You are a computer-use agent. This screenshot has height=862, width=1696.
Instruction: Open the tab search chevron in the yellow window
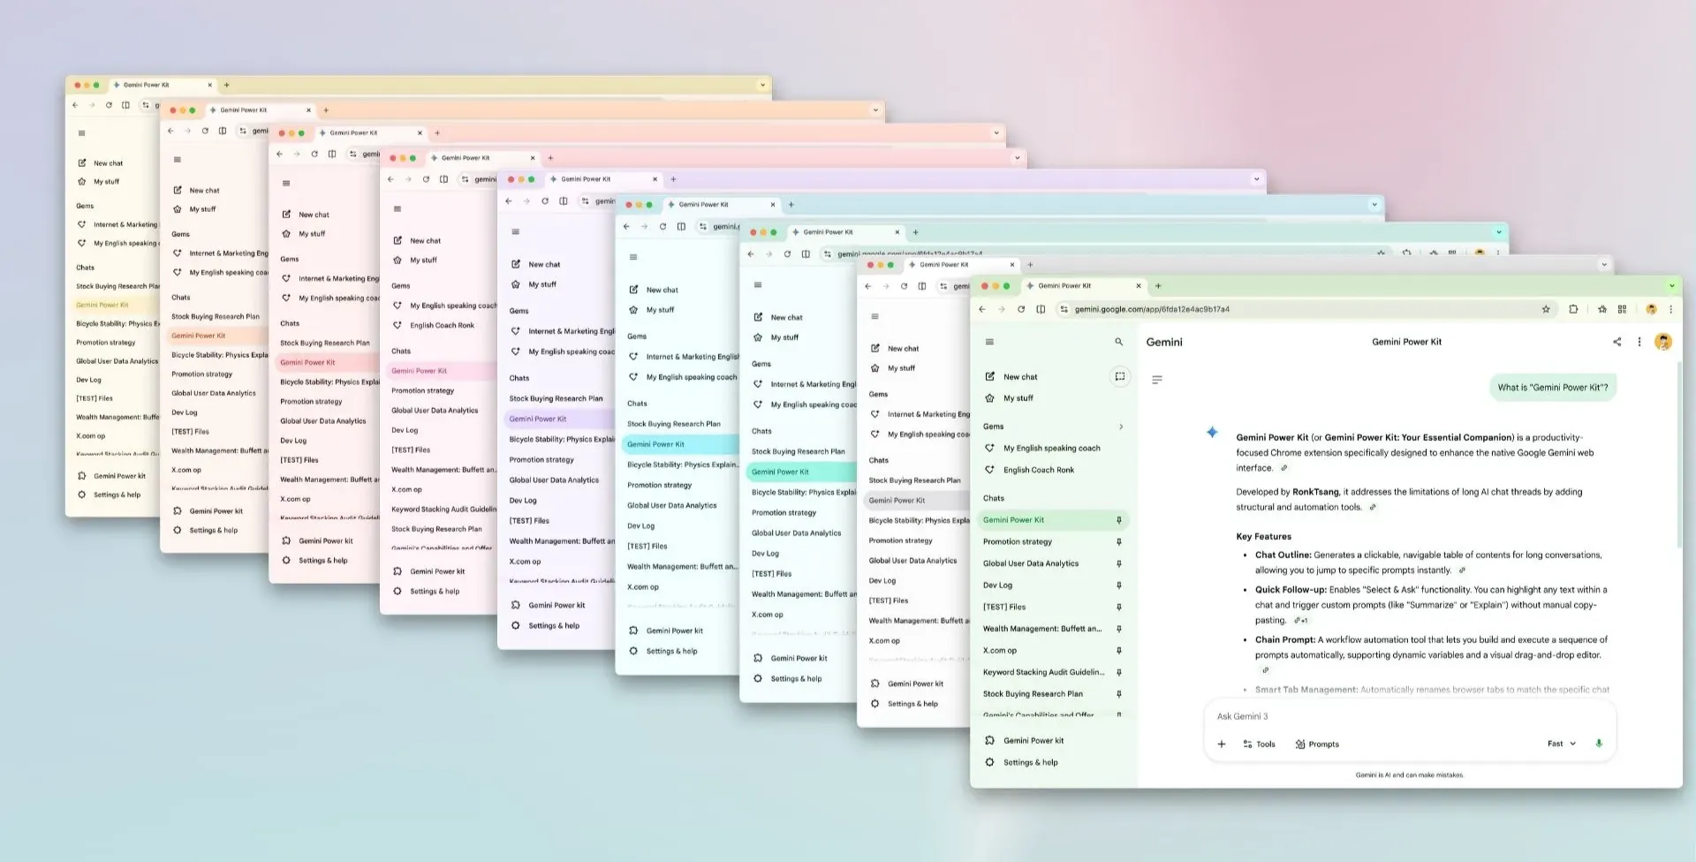[762, 85]
